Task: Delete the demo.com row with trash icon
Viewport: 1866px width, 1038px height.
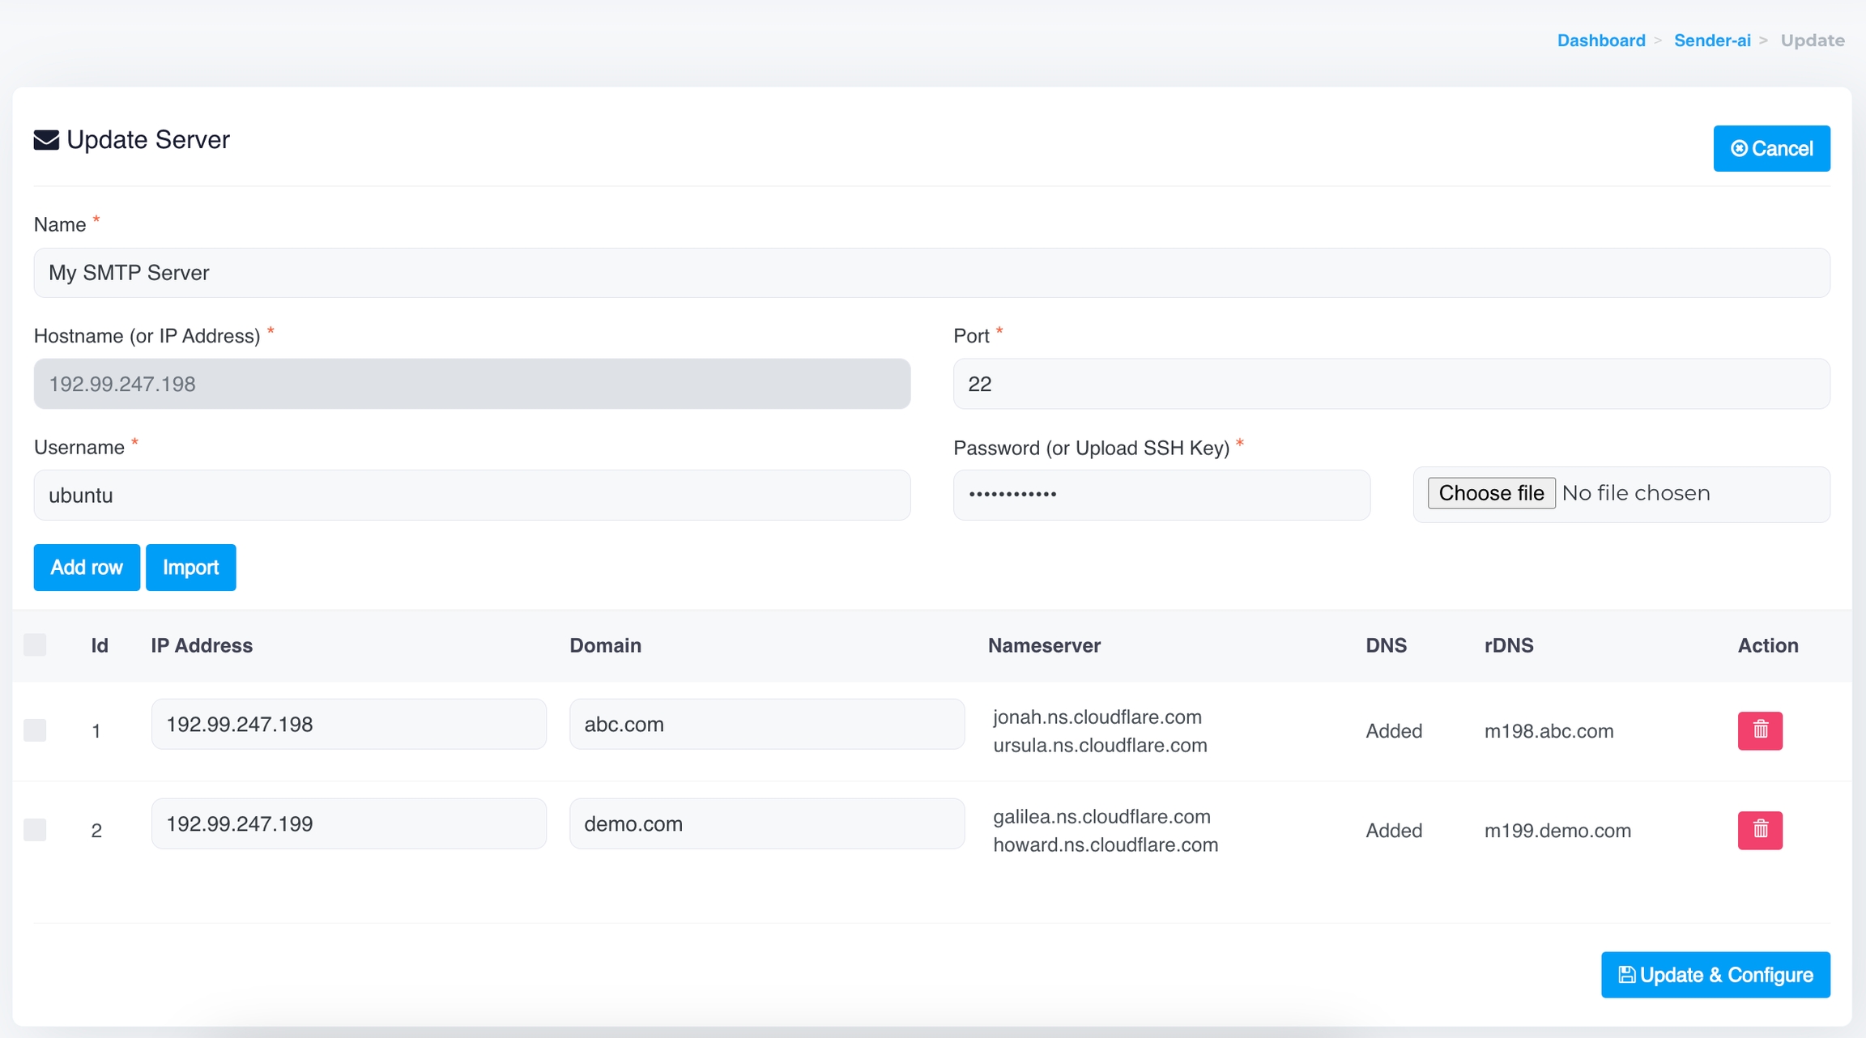Action: (1759, 830)
